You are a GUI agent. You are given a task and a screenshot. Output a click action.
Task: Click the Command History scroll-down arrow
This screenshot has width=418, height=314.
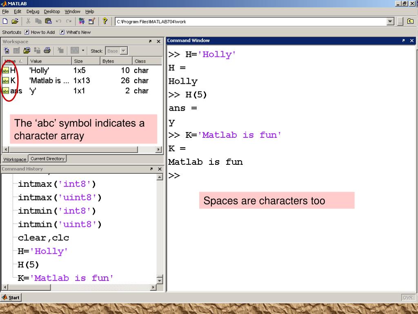pos(160,280)
